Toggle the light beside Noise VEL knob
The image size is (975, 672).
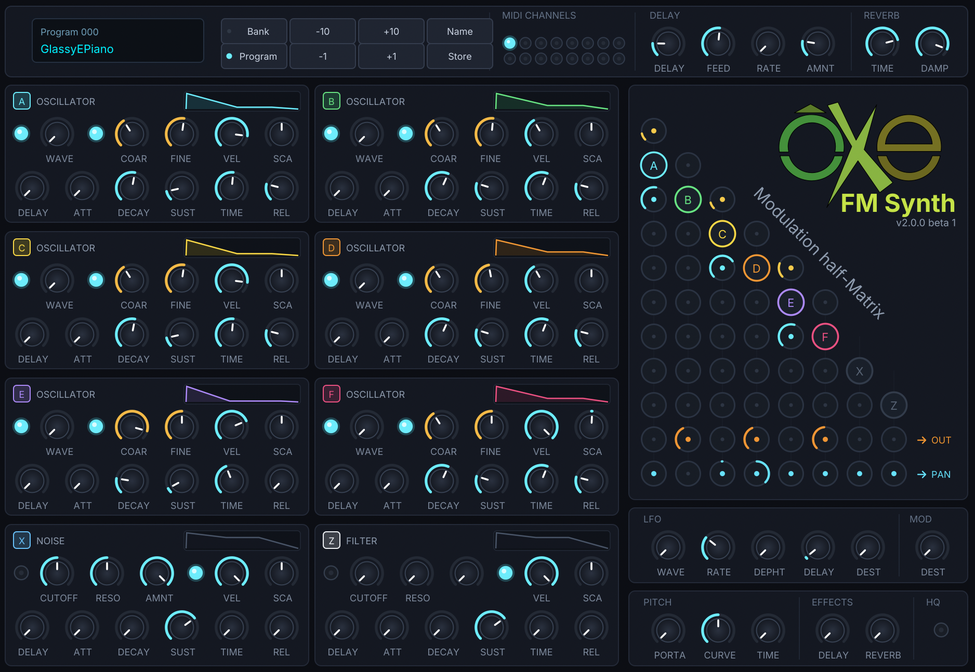(x=196, y=573)
